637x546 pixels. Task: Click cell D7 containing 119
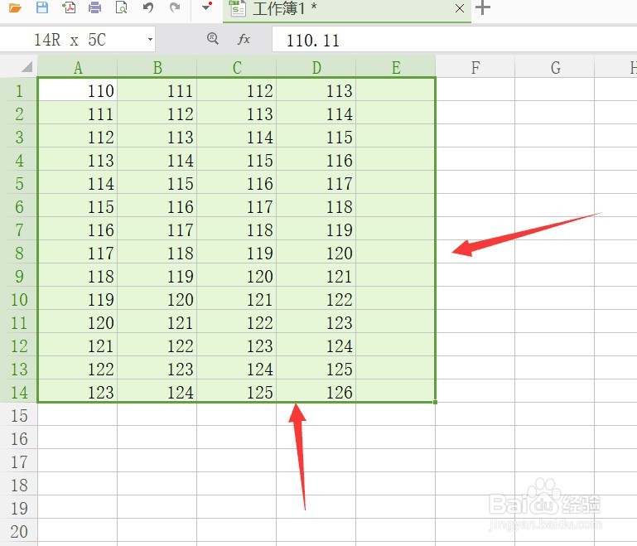[316, 229]
